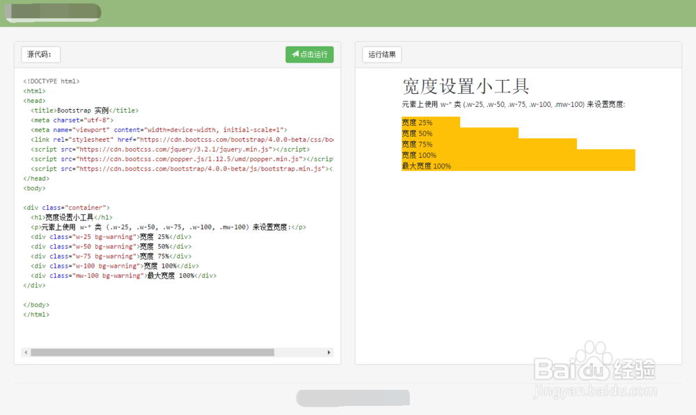
Task: Click the <body> opening tag line
Action: (x=34, y=188)
